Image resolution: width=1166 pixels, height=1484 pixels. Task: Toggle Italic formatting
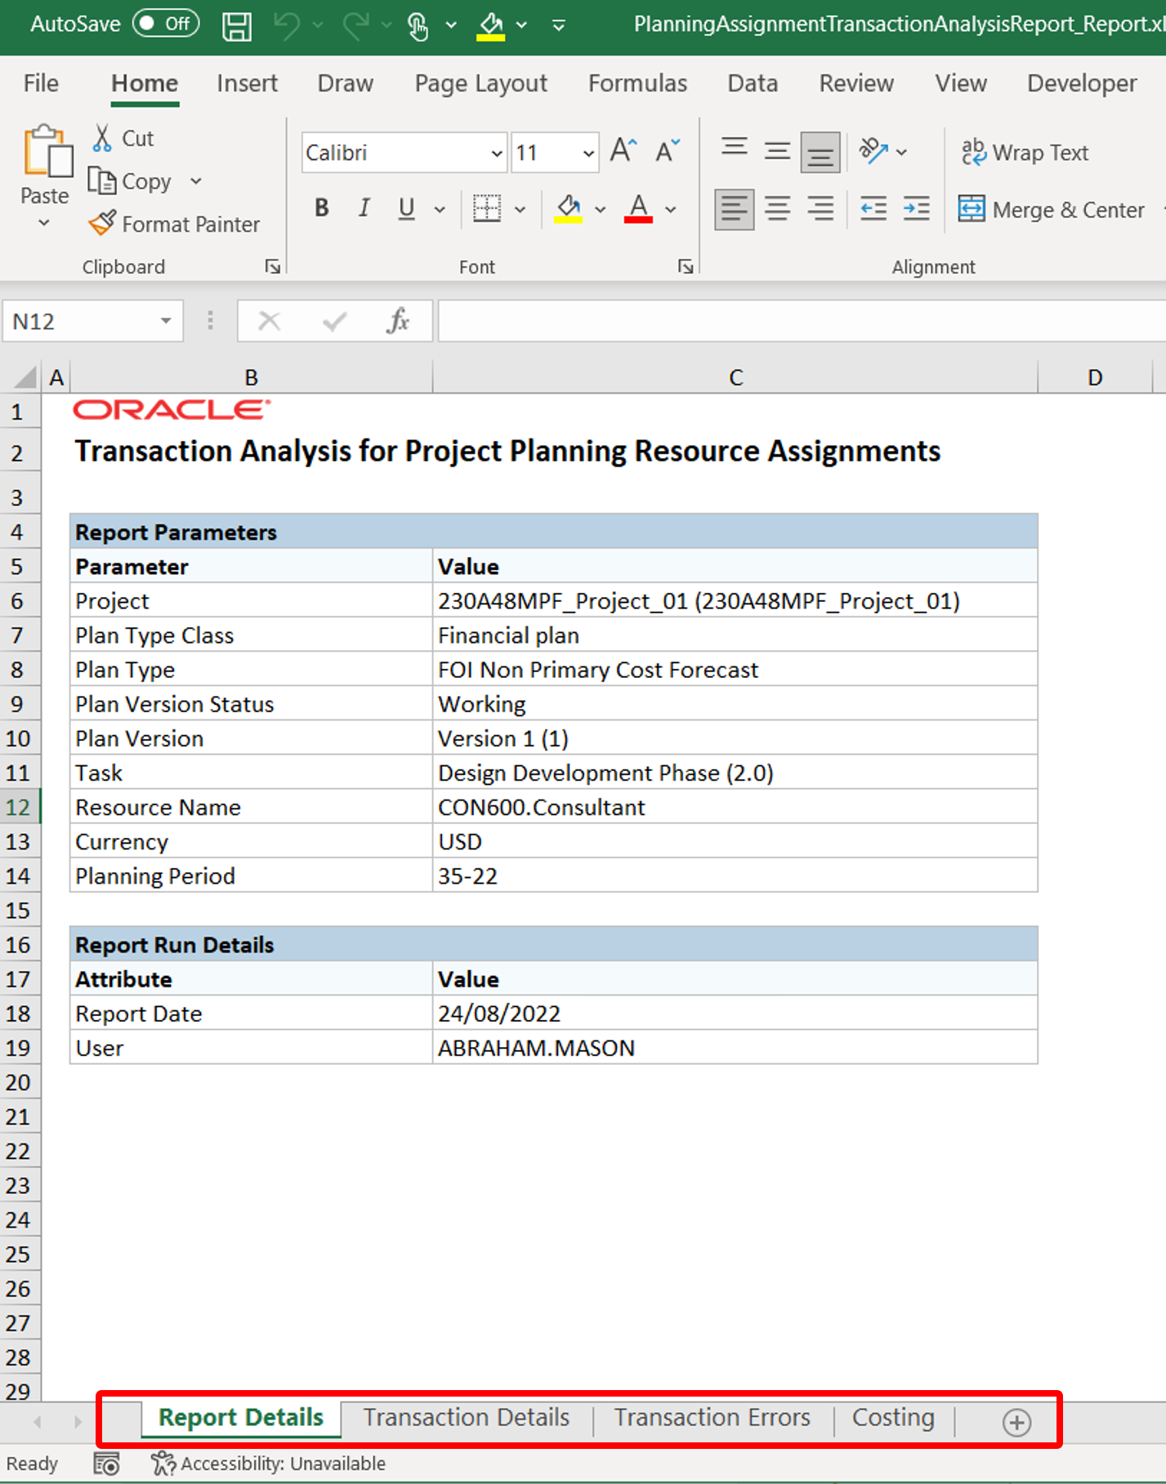364,209
